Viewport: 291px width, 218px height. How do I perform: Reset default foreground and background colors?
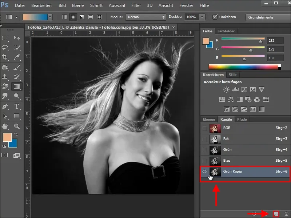[4, 146]
